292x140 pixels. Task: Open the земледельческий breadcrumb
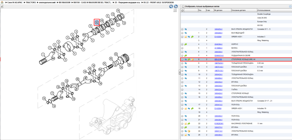click(47, 2)
